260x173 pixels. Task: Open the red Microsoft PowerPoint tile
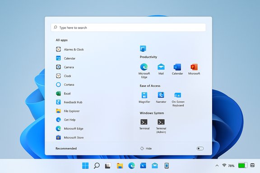(194, 69)
